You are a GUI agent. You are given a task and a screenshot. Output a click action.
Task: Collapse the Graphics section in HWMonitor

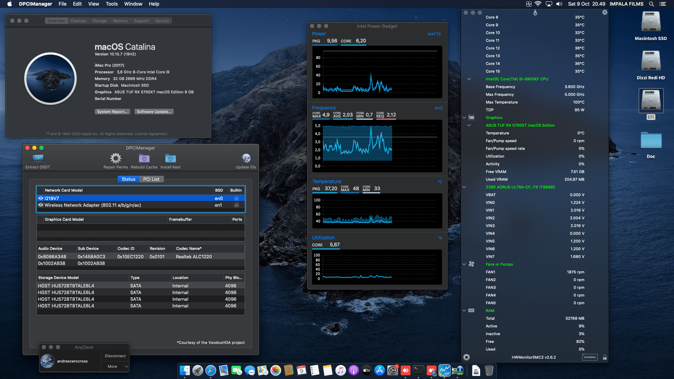pyautogui.click(x=464, y=118)
